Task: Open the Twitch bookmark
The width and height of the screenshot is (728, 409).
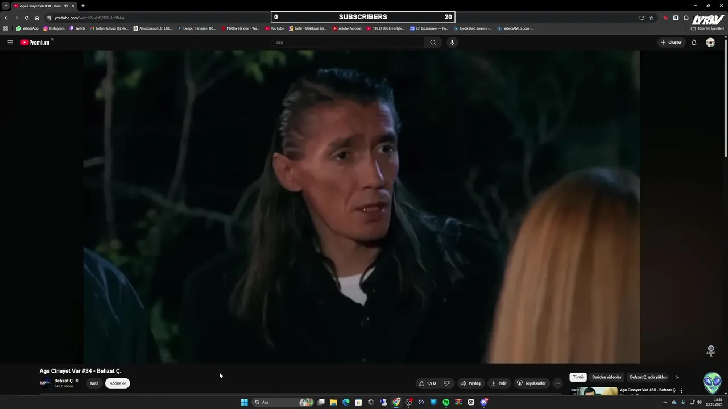Action: (77, 28)
